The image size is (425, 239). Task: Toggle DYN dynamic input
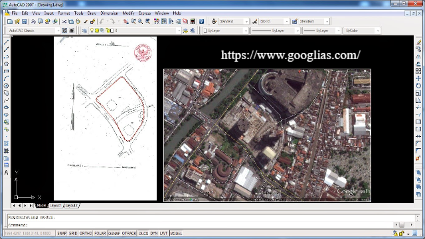(154, 233)
